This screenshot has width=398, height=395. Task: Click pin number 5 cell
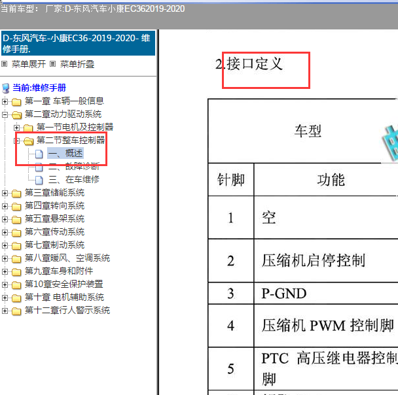coord(230,369)
